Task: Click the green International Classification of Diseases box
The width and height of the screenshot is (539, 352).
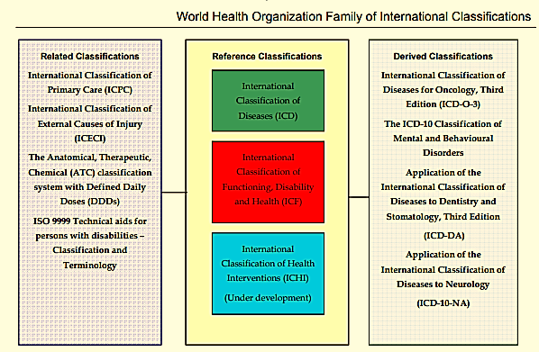Action: coord(268,101)
